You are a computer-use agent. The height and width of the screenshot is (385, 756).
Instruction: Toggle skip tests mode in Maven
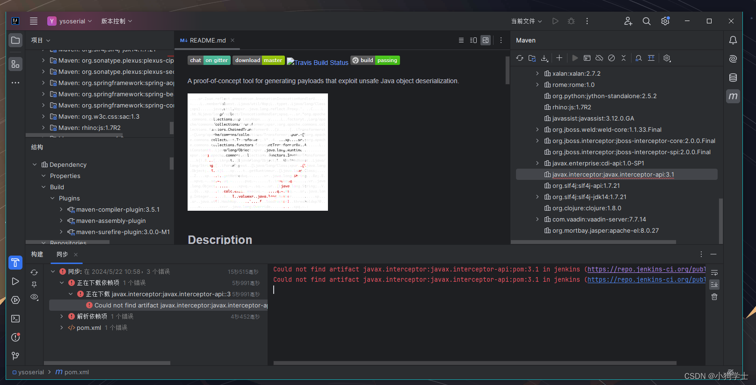coord(611,58)
